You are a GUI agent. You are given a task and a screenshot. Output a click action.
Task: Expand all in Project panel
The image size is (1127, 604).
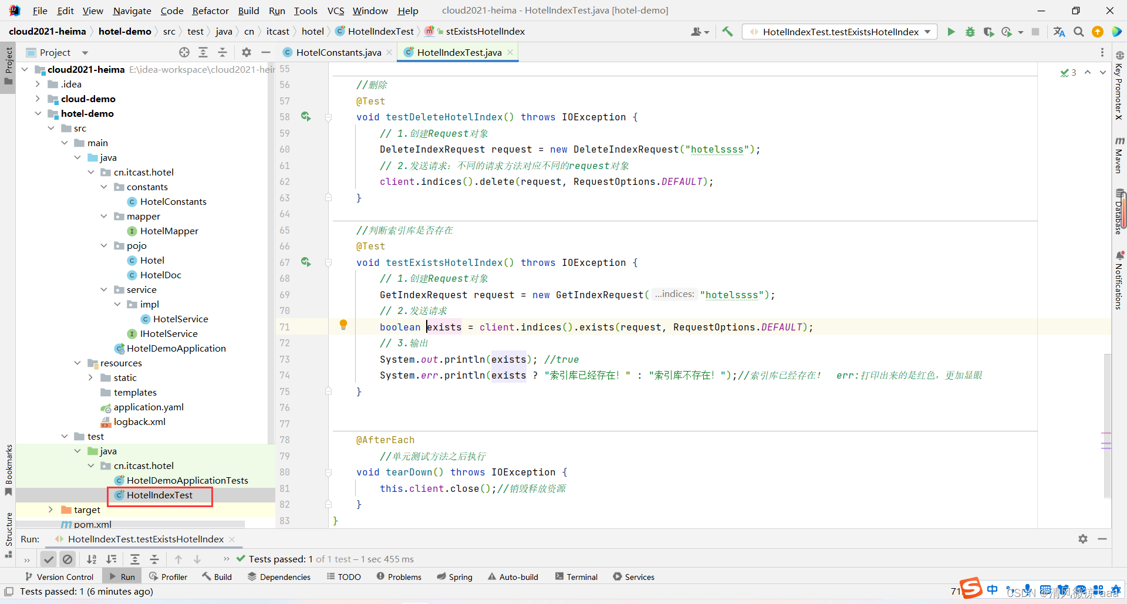203,52
